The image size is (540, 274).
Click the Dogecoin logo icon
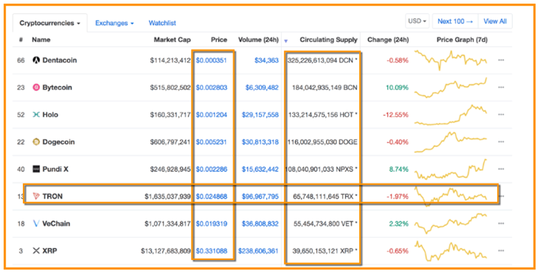tap(36, 142)
